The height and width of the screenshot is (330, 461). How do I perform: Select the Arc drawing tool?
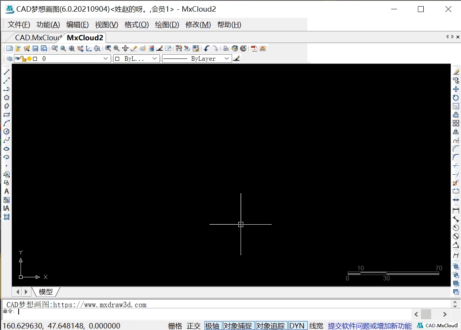pyautogui.click(x=7, y=123)
